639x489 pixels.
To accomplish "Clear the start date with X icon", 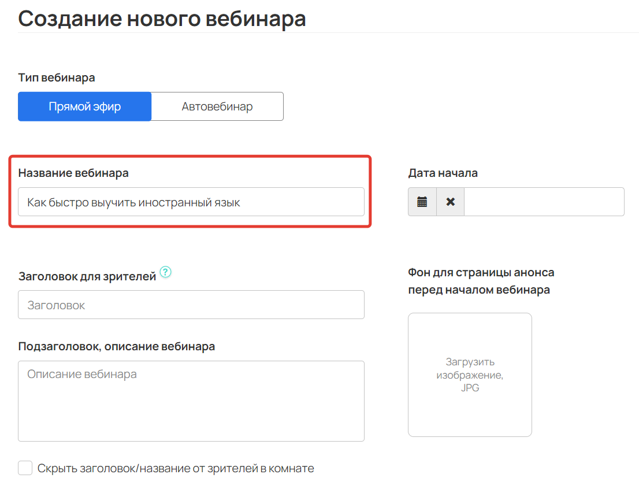I will [450, 202].
